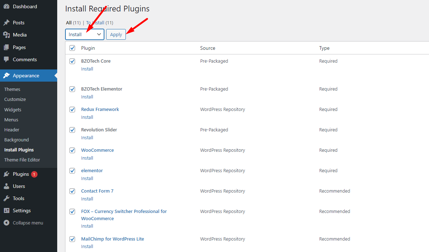Image resolution: width=429 pixels, height=252 pixels.
Task: Open the Theme File Editor submenu
Action: pyautogui.click(x=22, y=160)
